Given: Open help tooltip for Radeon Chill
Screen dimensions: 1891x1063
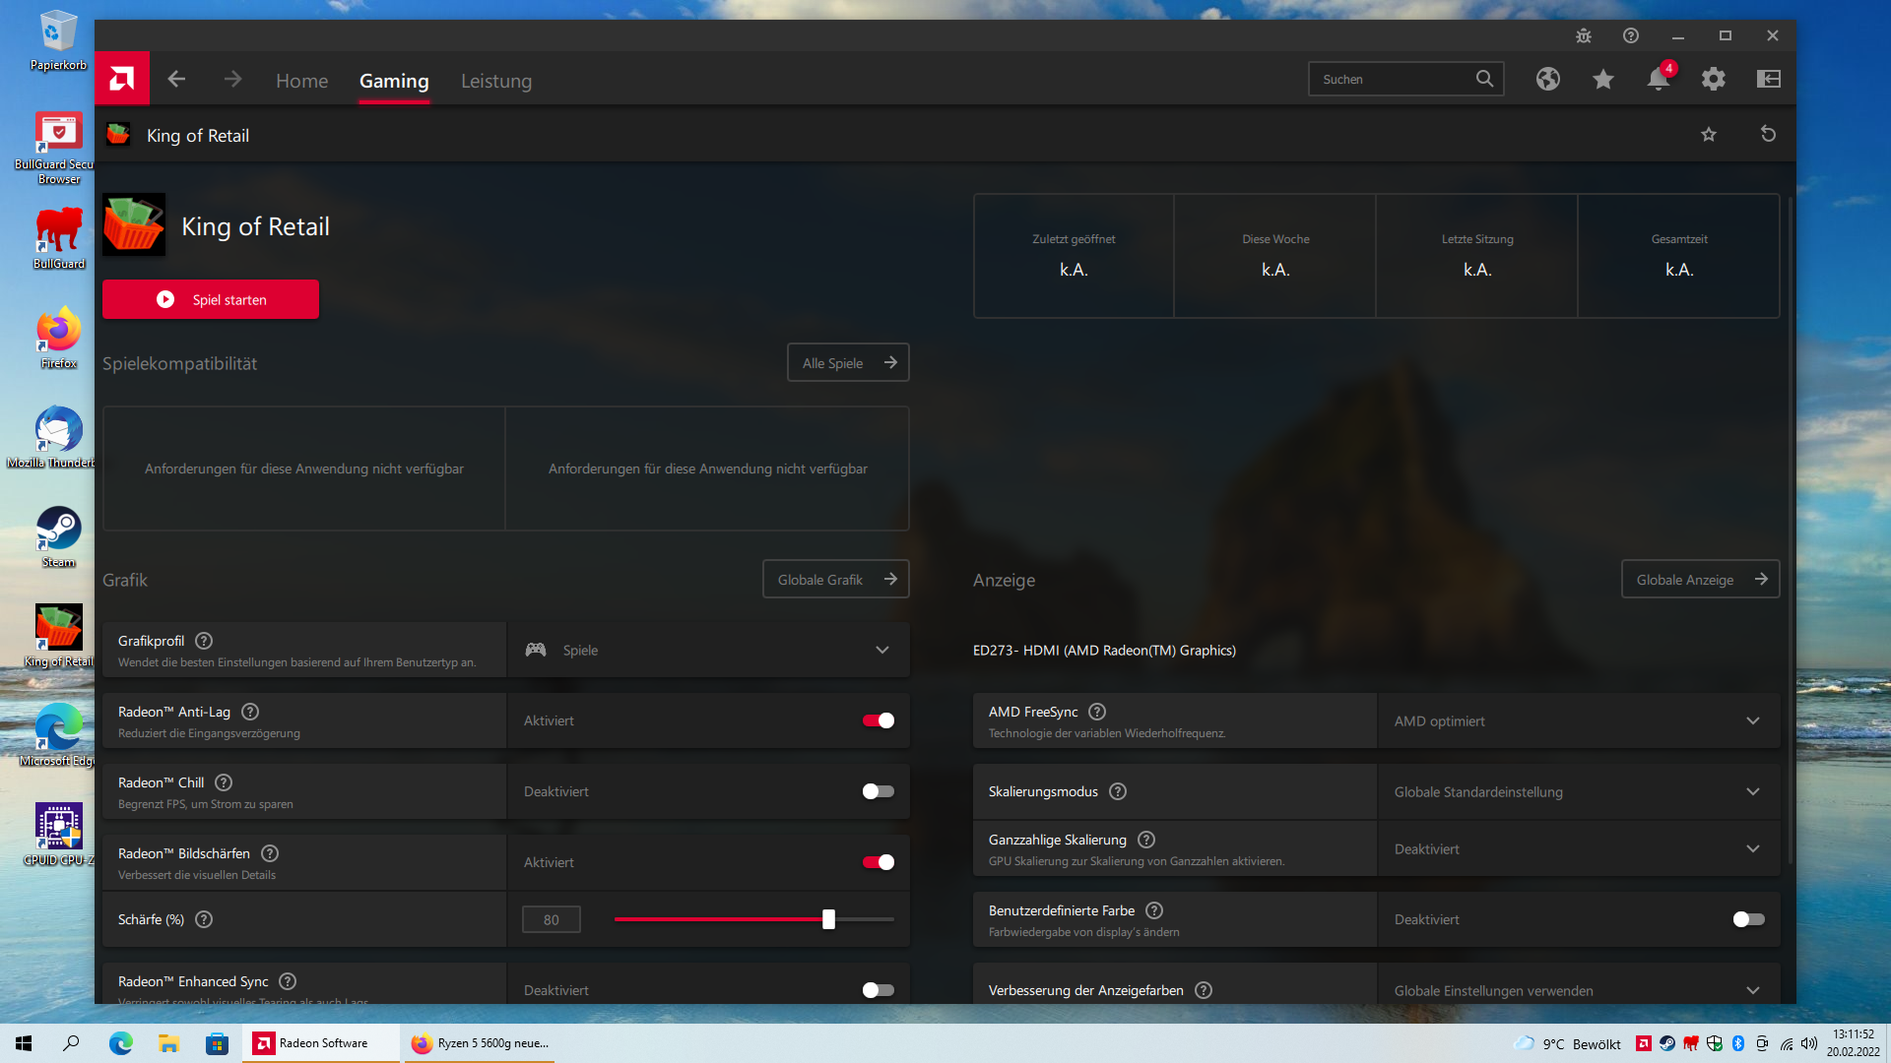Looking at the screenshot, I should 224,782.
